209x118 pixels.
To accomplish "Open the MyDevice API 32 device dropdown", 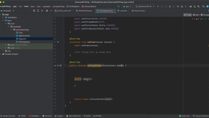I will [145, 7].
